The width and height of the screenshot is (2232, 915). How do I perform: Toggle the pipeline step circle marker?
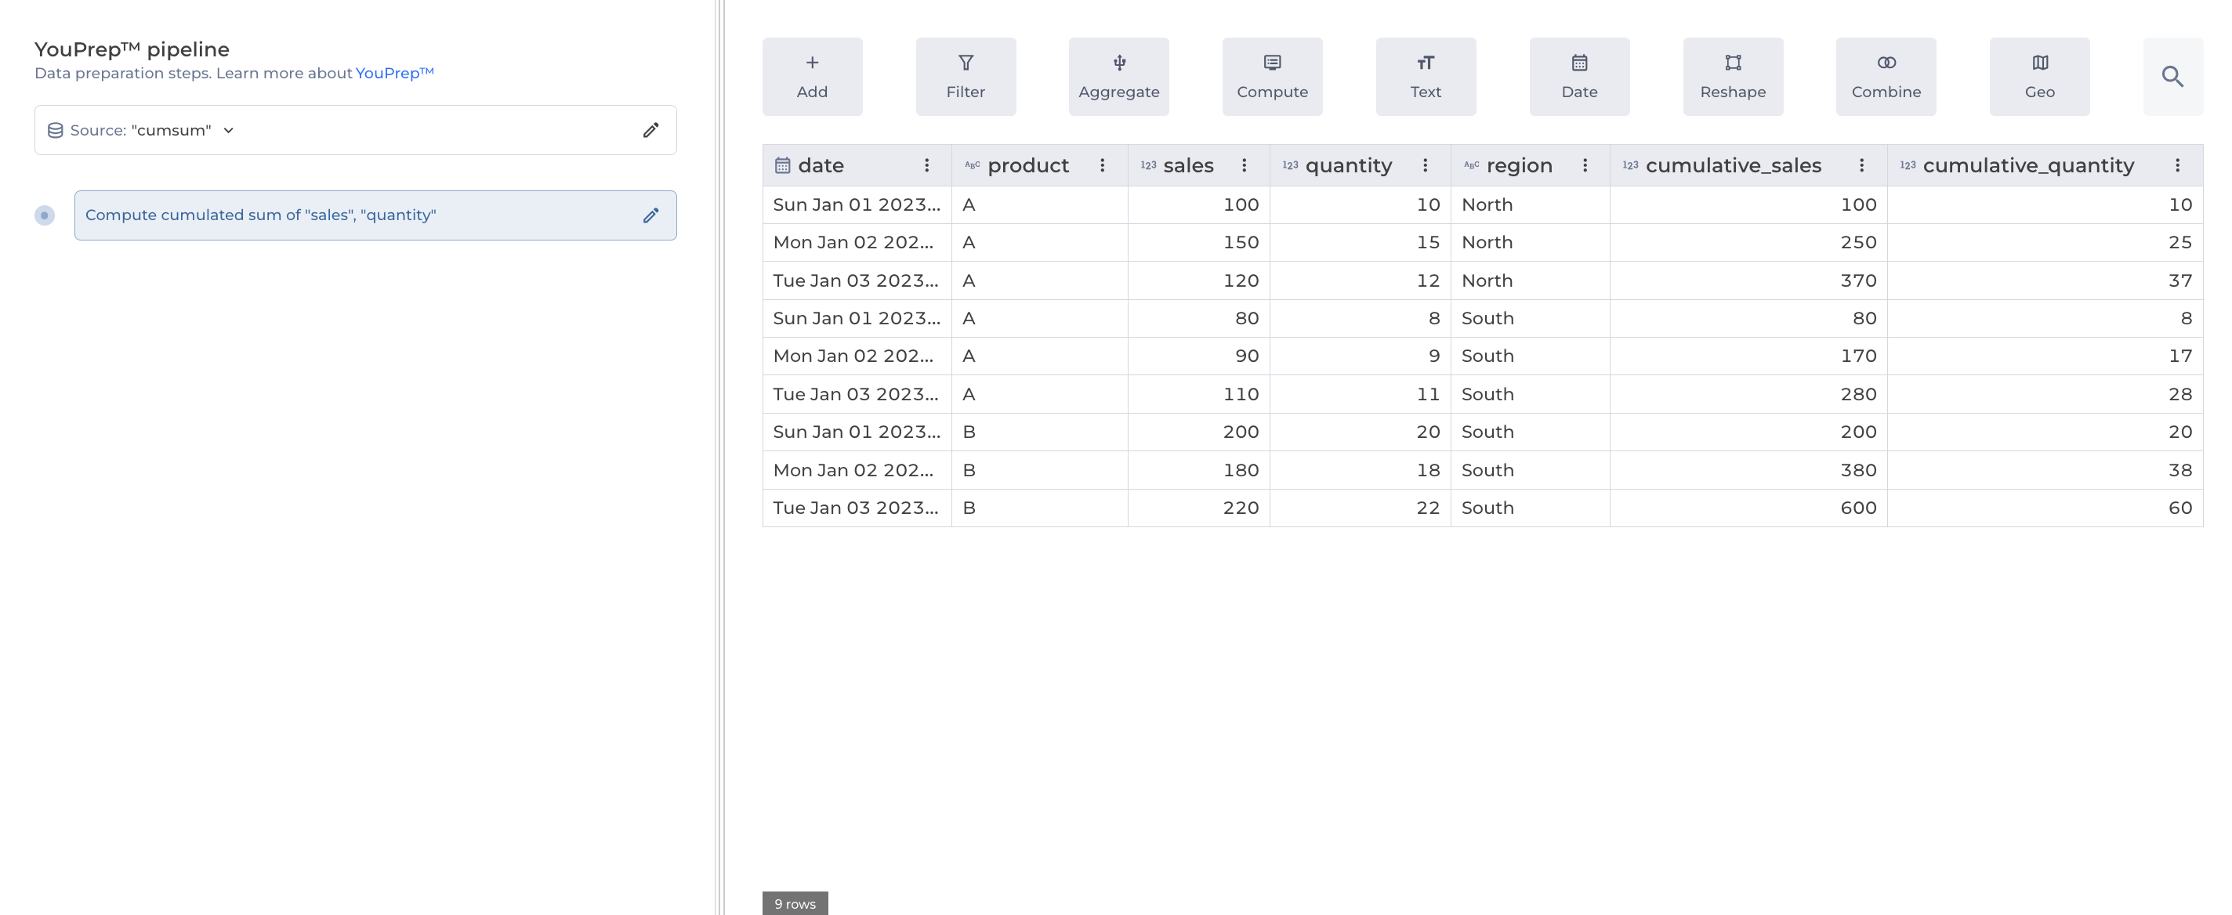coord(44,215)
